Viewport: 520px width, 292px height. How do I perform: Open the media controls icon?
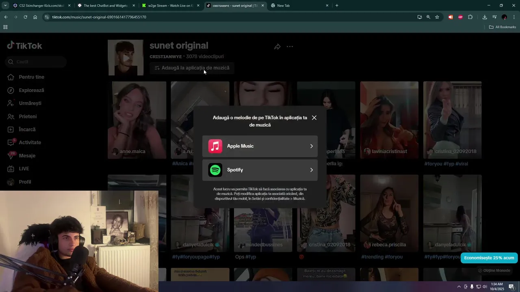click(494, 17)
